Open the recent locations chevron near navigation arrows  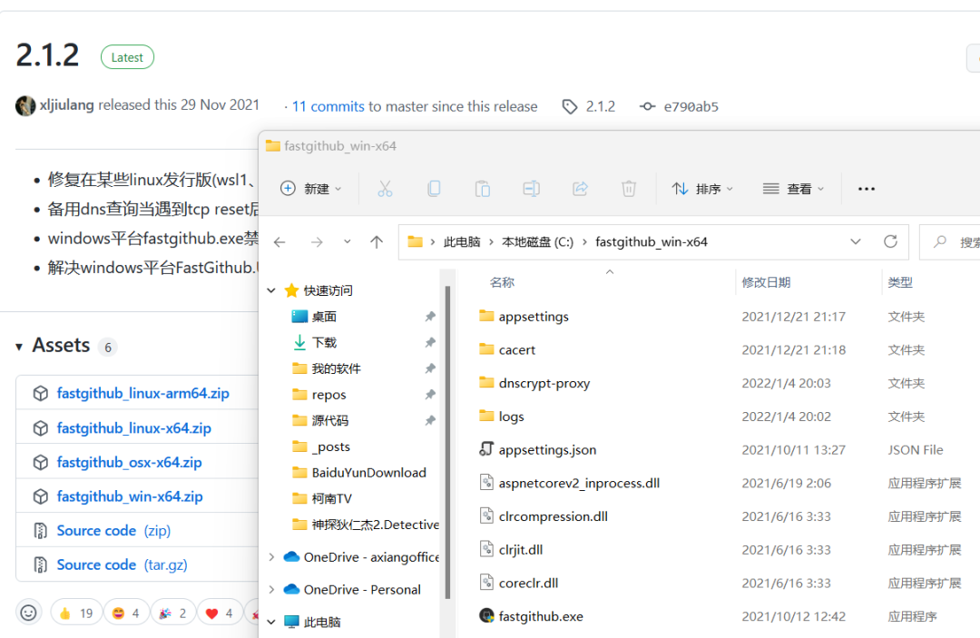click(347, 241)
